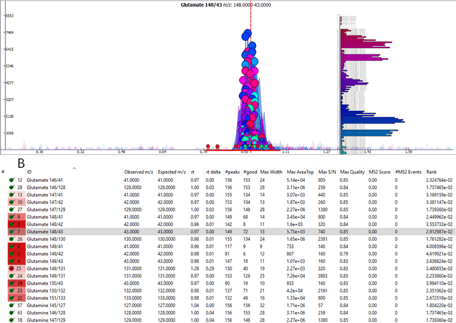The width and height of the screenshot is (456, 323).
Task: Click the sort arrow above the ID column
Action: tap(74, 168)
